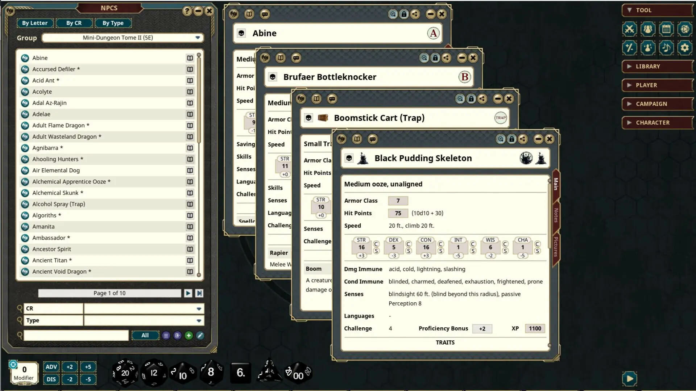Lock the Black Pudding Skeleton window

[511, 139]
